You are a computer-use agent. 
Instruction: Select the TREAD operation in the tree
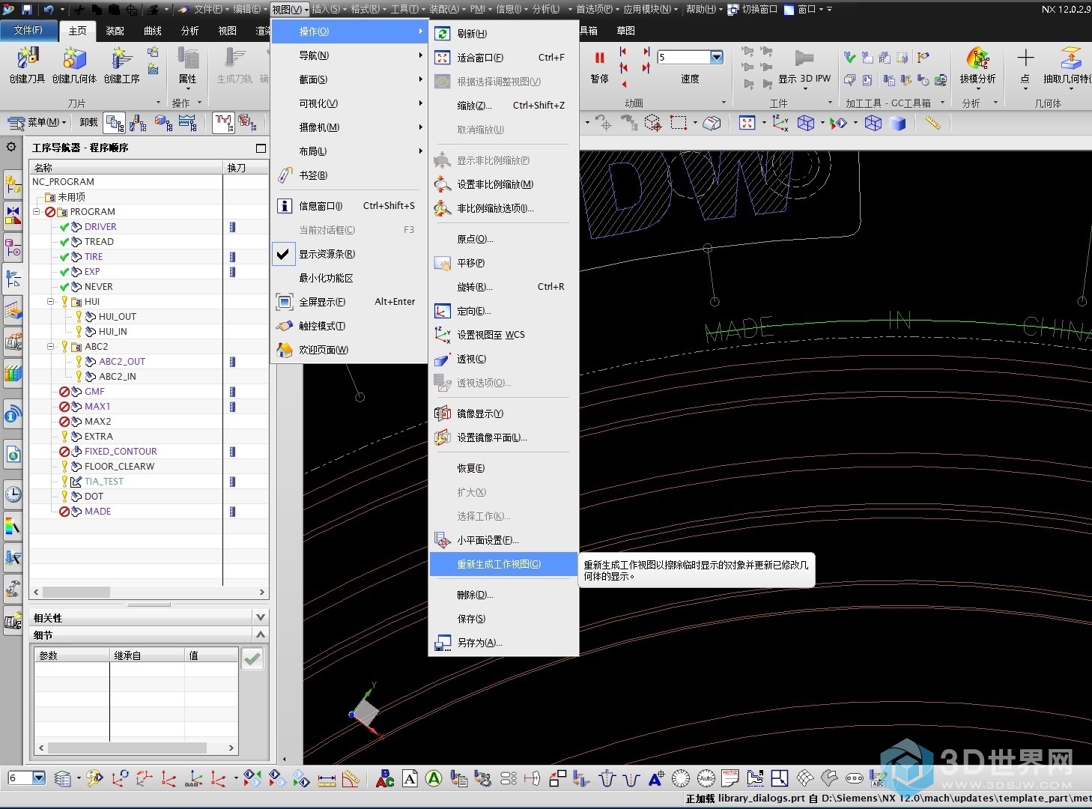[99, 242]
